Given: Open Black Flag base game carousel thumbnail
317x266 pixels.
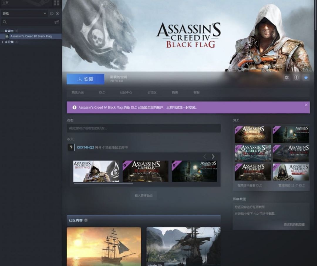Looking at the screenshot, I should click(x=96, y=171).
